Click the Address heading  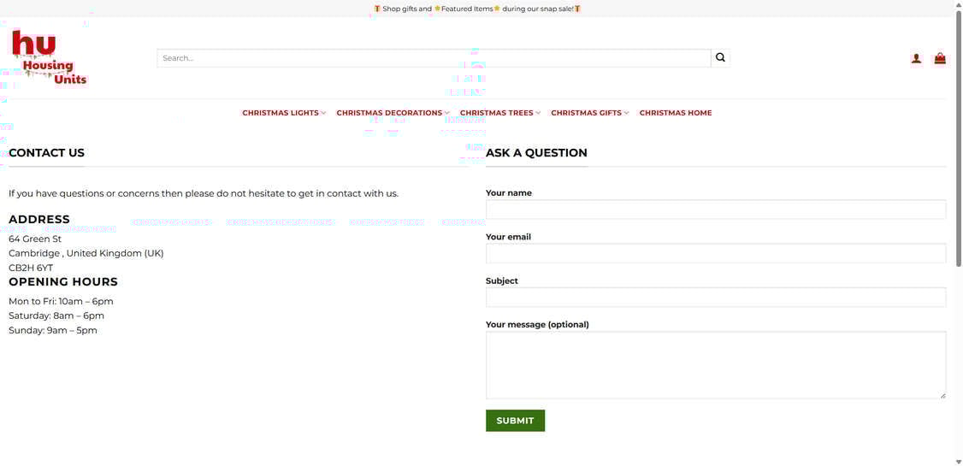click(x=39, y=219)
